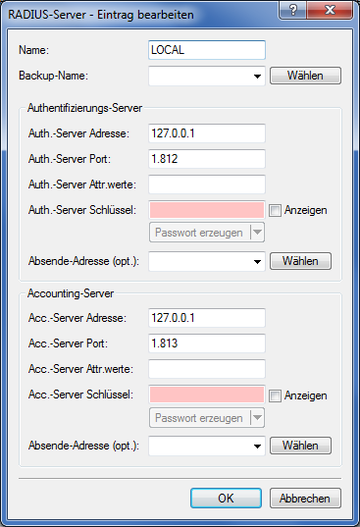
Task: Click Wählen in Authentifizierungs-Server section
Action: pyautogui.click(x=300, y=261)
